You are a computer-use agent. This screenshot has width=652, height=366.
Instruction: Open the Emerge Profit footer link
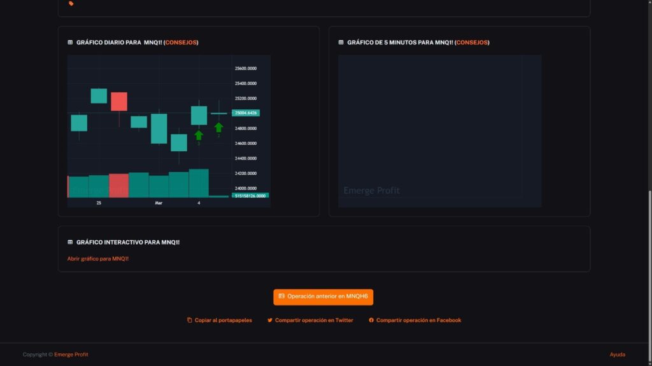coord(71,355)
